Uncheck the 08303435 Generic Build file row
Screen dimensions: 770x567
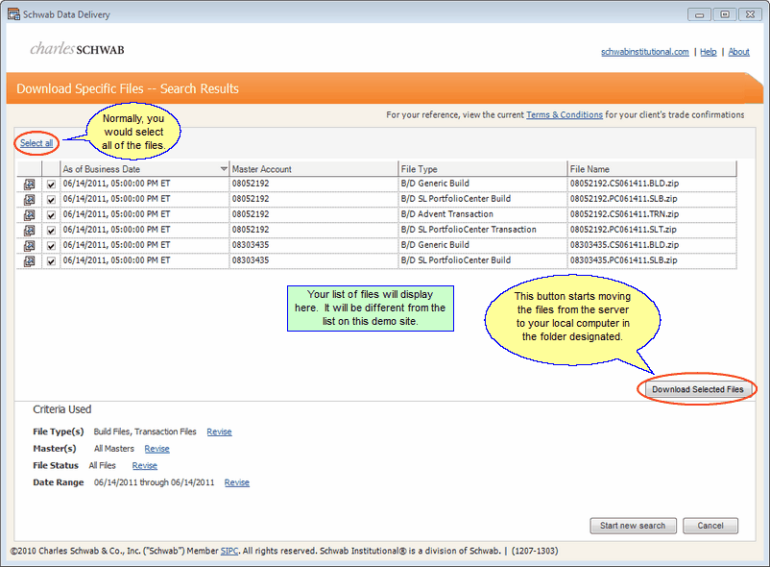(x=50, y=245)
